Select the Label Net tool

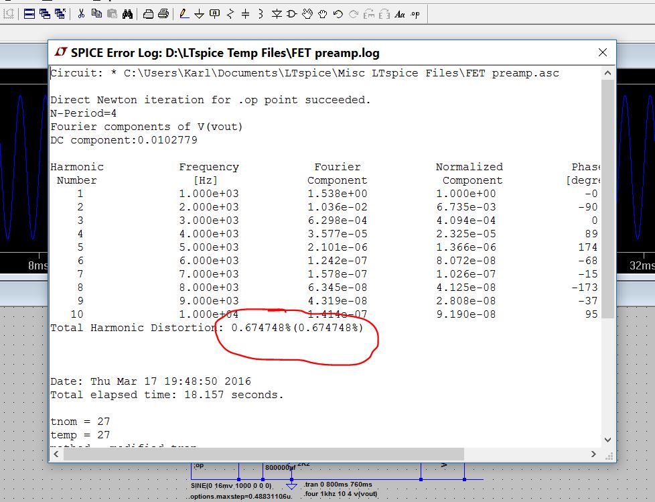click(x=215, y=14)
